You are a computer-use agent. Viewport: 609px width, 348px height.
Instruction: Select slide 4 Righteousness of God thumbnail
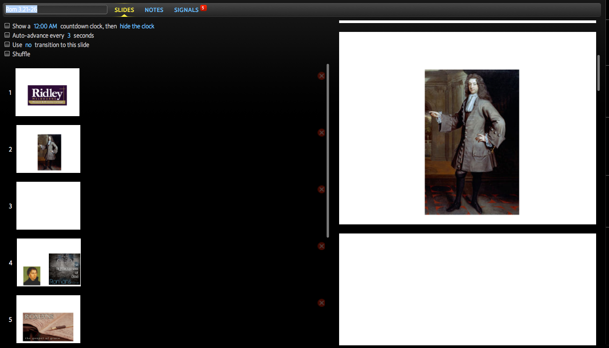coord(49,262)
